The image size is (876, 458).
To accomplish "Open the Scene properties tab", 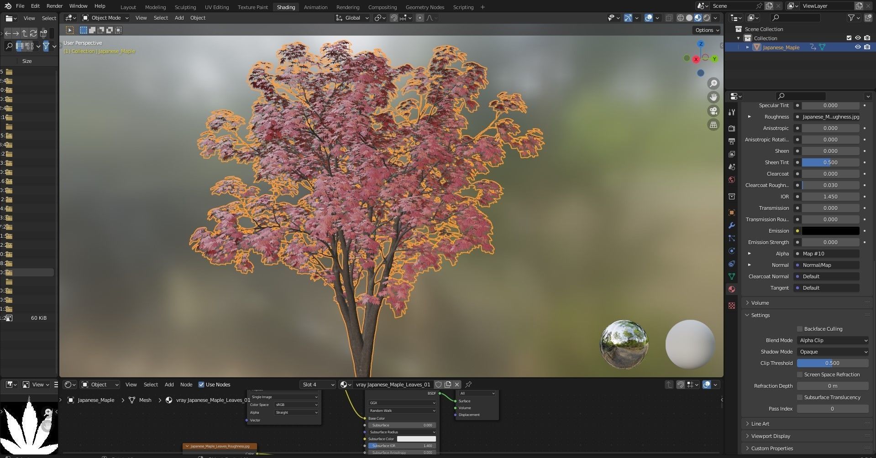I will [x=732, y=167].
